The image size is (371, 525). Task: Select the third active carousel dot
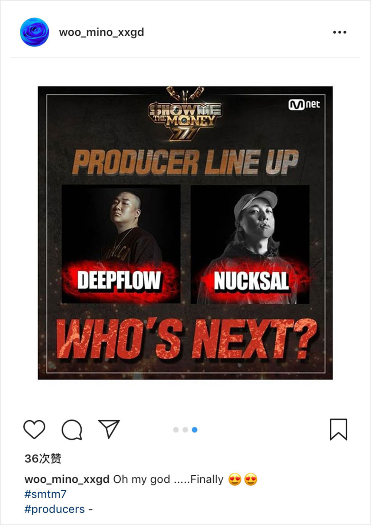coord(195,430)
